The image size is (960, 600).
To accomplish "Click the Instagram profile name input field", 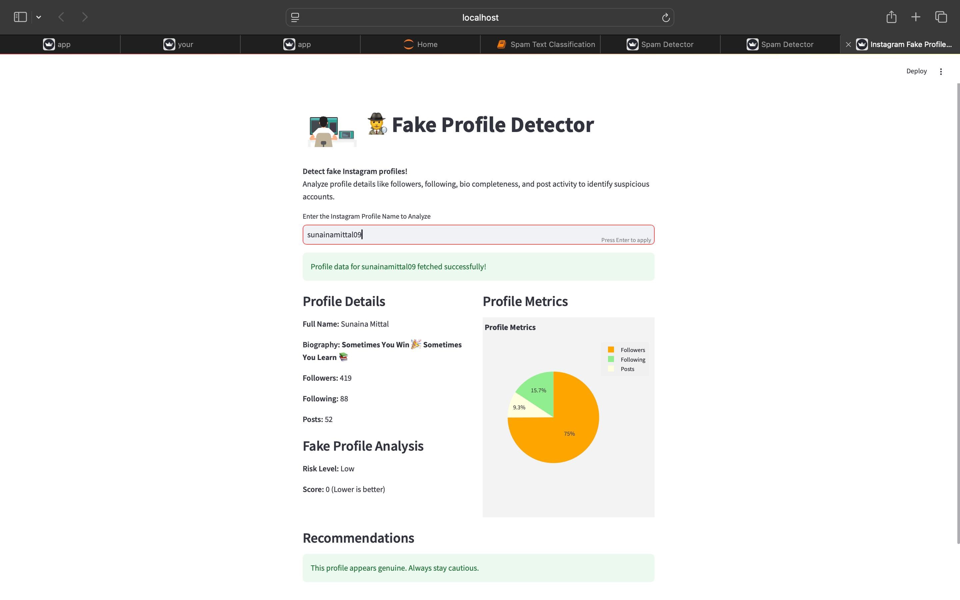I will pos(478,235).
